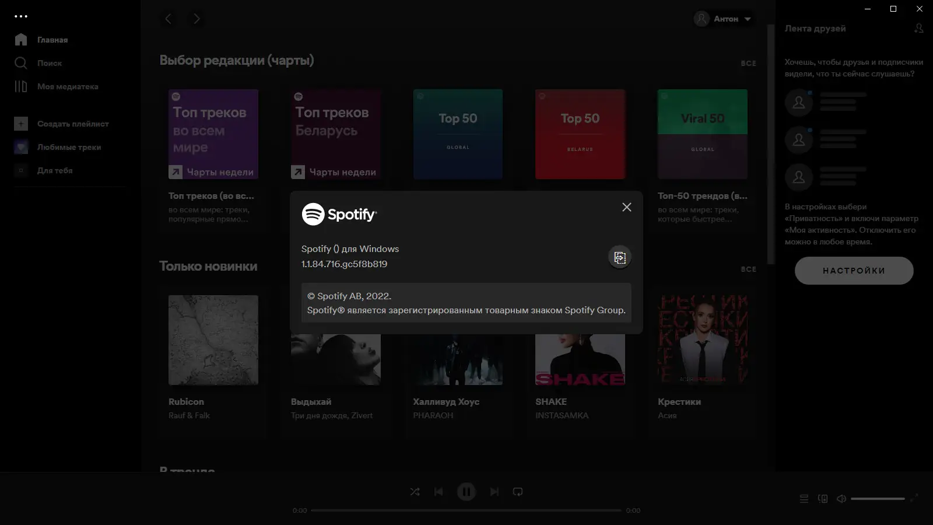Screen dimensions: 933x525
Task: Click the home icon in sidebar
Action: pos(21,40)
